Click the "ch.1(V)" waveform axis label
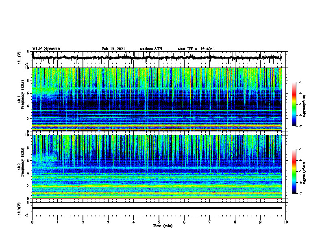 (20, 58)
